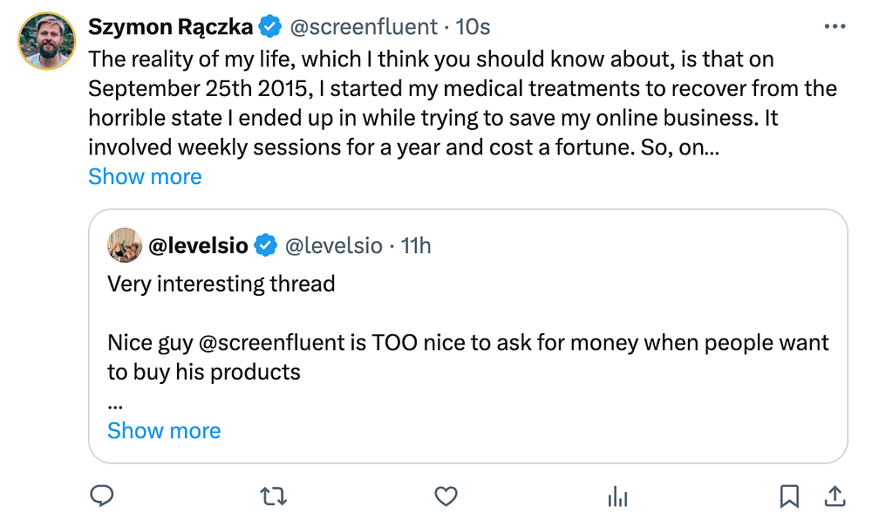Open the quoted tweet's 11h timestamp
The width and height of the screenshot is (872, 527).
click(416, 246)
